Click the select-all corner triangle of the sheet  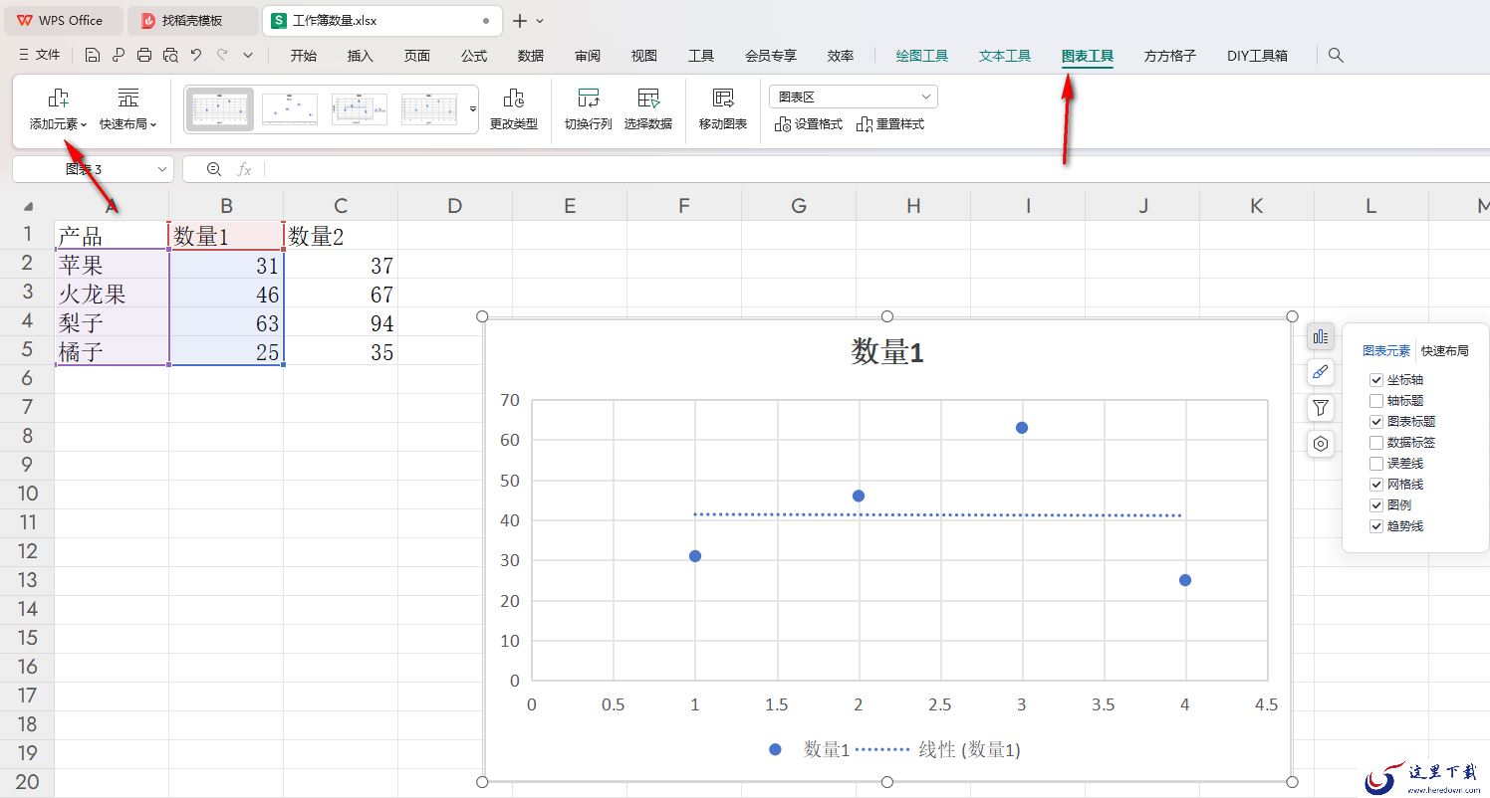tap(28, 207)
